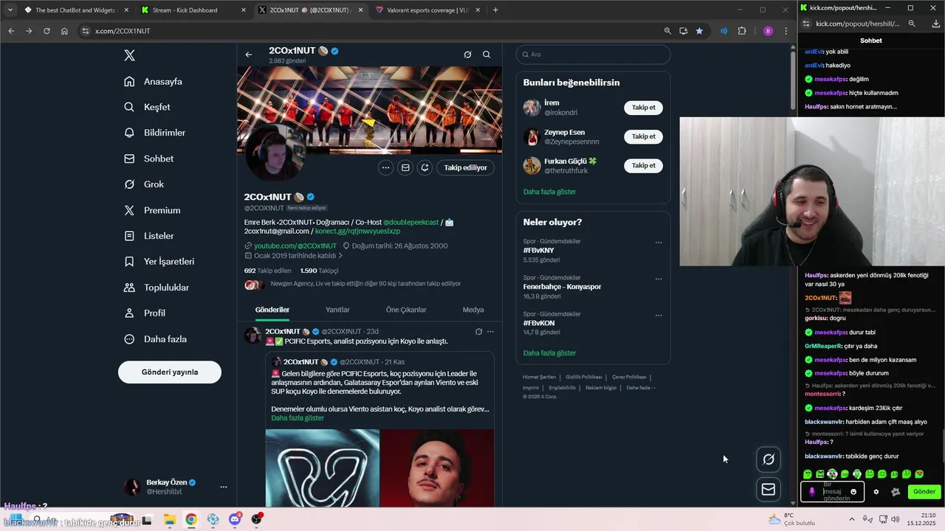Open the #FBvKNY trending topic
945x531 pixels.
[538, 251]
